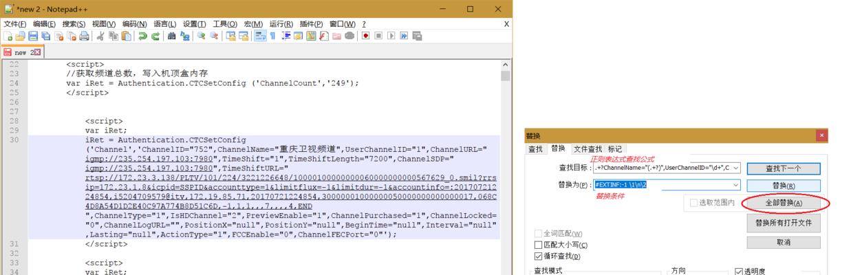This screenshot has height=275, width=851.
Task: Click the Playback macro toolbar icon
Action: [391, 36]
